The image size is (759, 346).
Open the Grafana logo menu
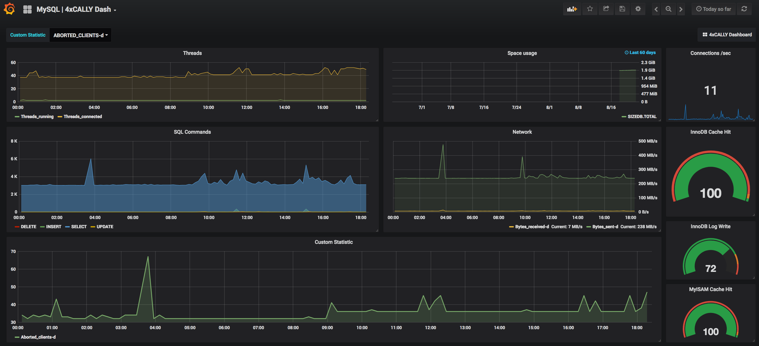[9, 9]
